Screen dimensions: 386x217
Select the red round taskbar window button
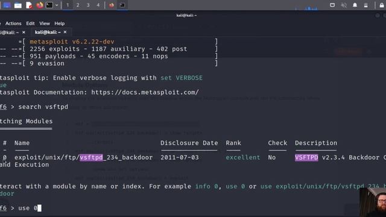coord(111,5)
